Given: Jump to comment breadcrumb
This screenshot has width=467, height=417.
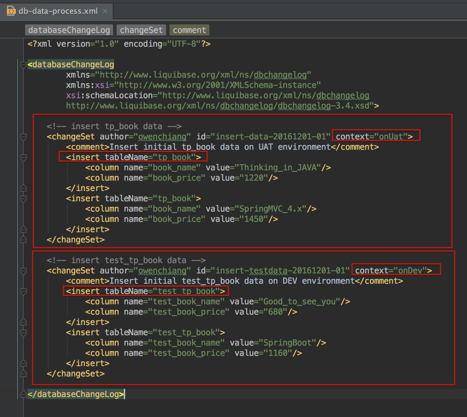Looking at the screenshot, I should pos(189,30).
